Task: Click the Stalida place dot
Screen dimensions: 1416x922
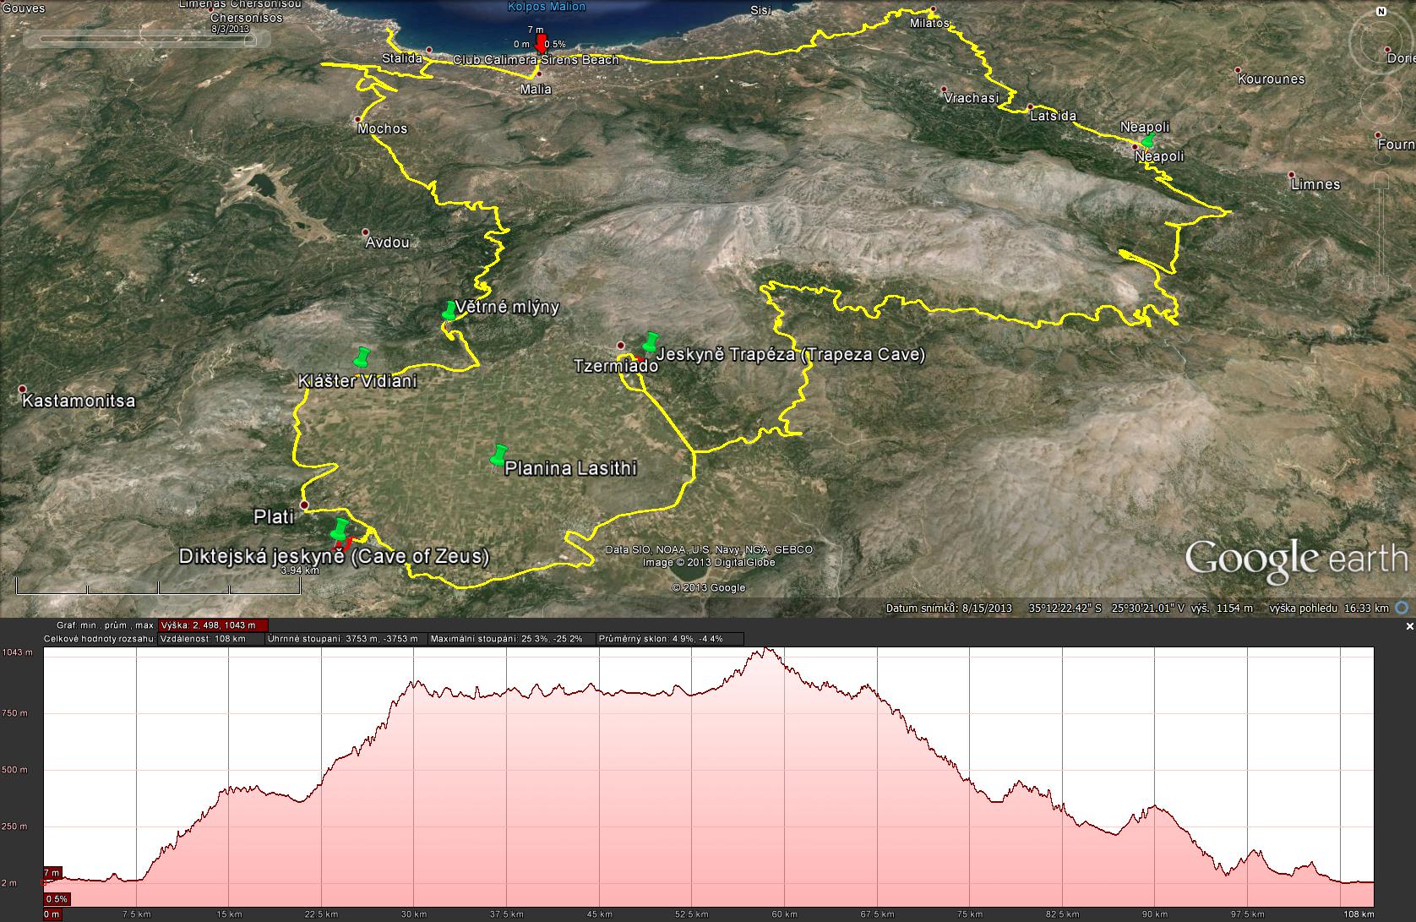Action: point(429,49)
